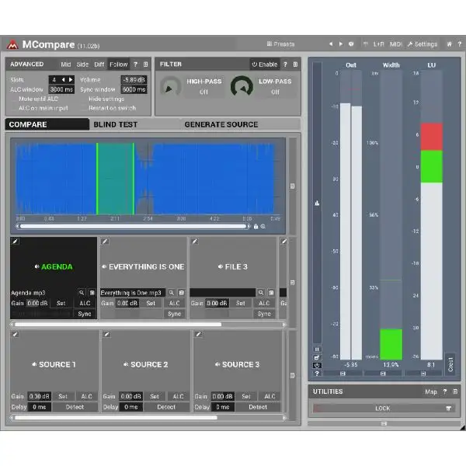Edit the Source 1 slot pencil icon

tap(16, 334)
